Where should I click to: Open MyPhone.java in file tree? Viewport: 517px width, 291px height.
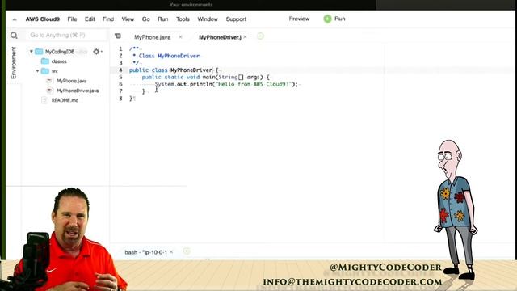72,81
